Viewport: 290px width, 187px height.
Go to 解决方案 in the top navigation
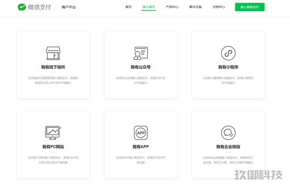[x=195, y=7]
